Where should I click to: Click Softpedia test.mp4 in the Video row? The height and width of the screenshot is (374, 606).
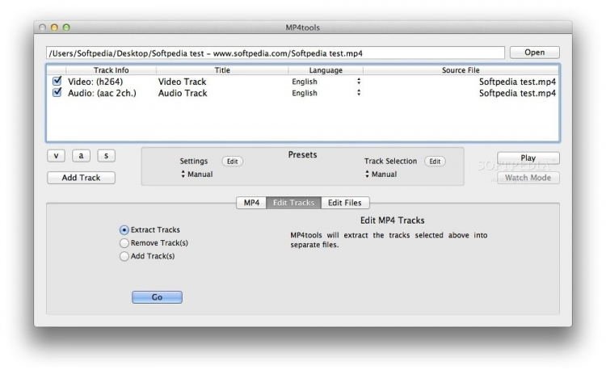[517, 82]
